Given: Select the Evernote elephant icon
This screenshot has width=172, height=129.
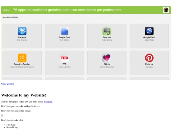Looking at the screenshot, I should point(107,31).
